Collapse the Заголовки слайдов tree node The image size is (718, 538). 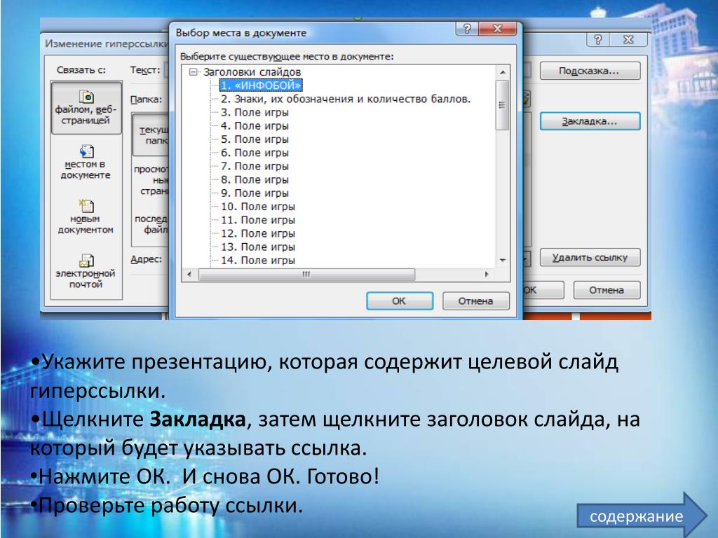point(194,72)
